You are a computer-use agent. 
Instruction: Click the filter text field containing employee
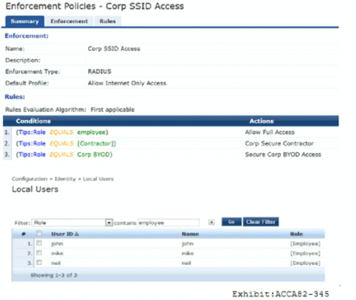click(168, 222)
